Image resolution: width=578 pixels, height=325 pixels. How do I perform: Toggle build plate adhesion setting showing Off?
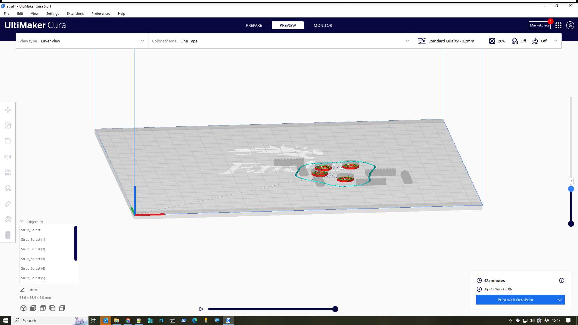click(540, 41)
